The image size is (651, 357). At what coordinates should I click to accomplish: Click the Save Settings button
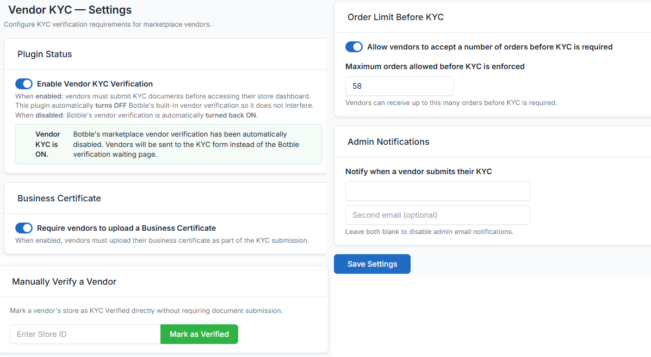tap(372, 264)
